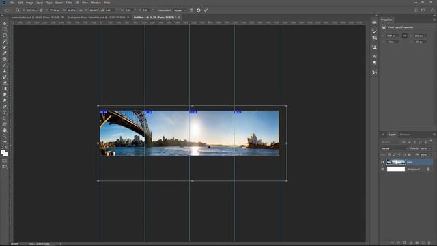This screenshot has height=246, width=437.
Task: Open the Edit menu
Action: click(x=20, y=3)
